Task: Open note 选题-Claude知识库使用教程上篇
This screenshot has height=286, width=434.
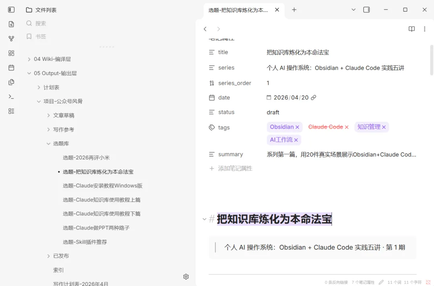Action: (x=101, y=200)
